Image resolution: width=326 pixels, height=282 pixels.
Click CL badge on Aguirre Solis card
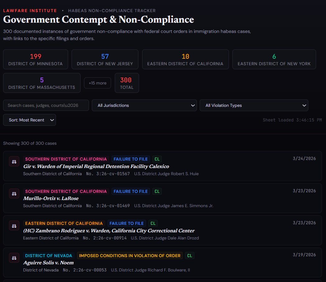190,256
